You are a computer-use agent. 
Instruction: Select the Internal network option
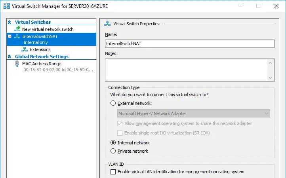click(113, 143)
